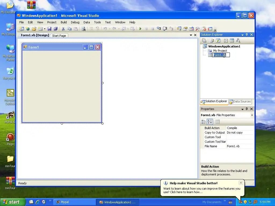Image resolution: width=275 pixels, height=206 pixels.
Task: Click the green Start Debugging arrow
Action: pos(140,29)
